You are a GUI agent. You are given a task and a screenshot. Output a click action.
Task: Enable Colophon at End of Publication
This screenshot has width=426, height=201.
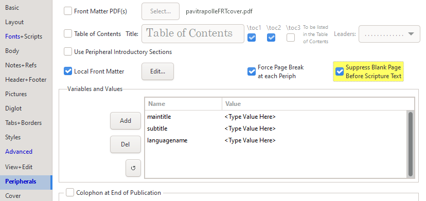(70, 193)
